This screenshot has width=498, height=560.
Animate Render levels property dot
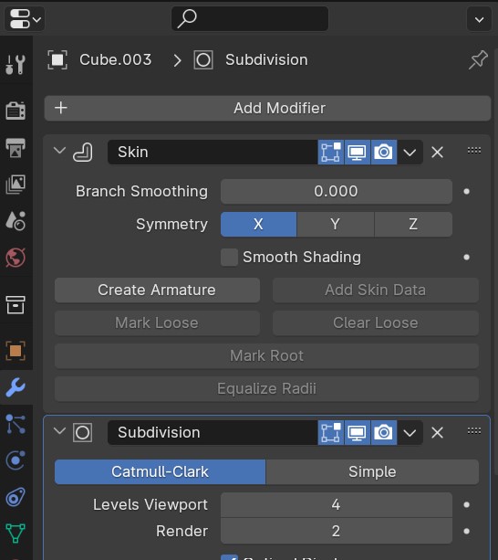tap(466, 531)
